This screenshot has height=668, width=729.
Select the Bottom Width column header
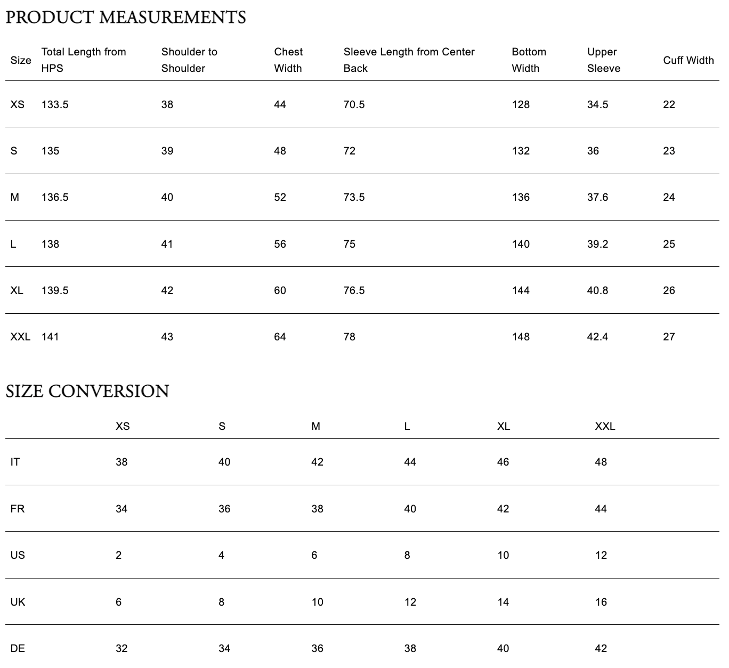click(529, 60)
